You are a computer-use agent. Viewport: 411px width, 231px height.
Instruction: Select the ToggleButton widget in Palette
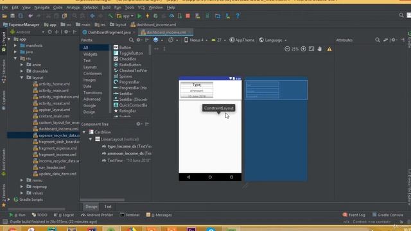(x=128, y=53)
